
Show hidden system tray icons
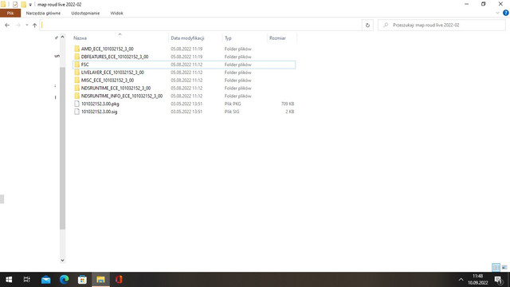click(x=461, y=280)
